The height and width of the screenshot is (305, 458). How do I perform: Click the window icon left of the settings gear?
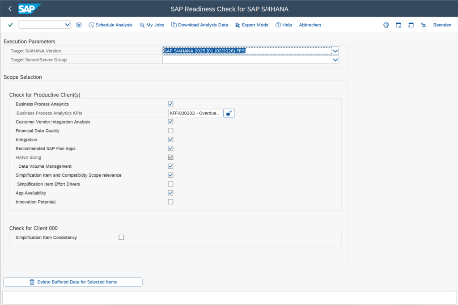pos(411,25)
